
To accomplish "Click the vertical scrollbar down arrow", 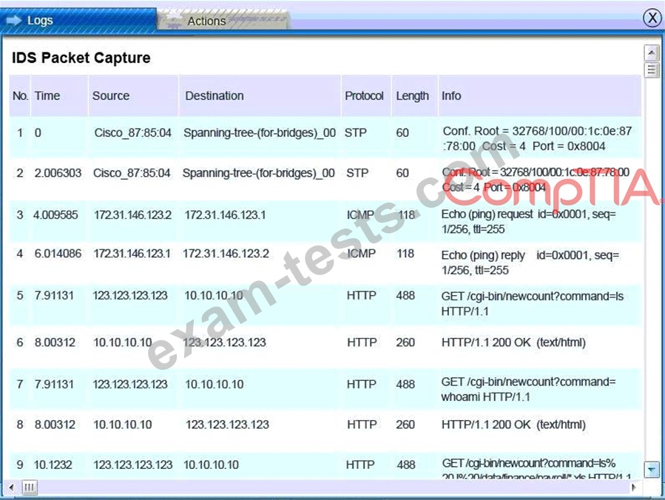I will [652, 469].
